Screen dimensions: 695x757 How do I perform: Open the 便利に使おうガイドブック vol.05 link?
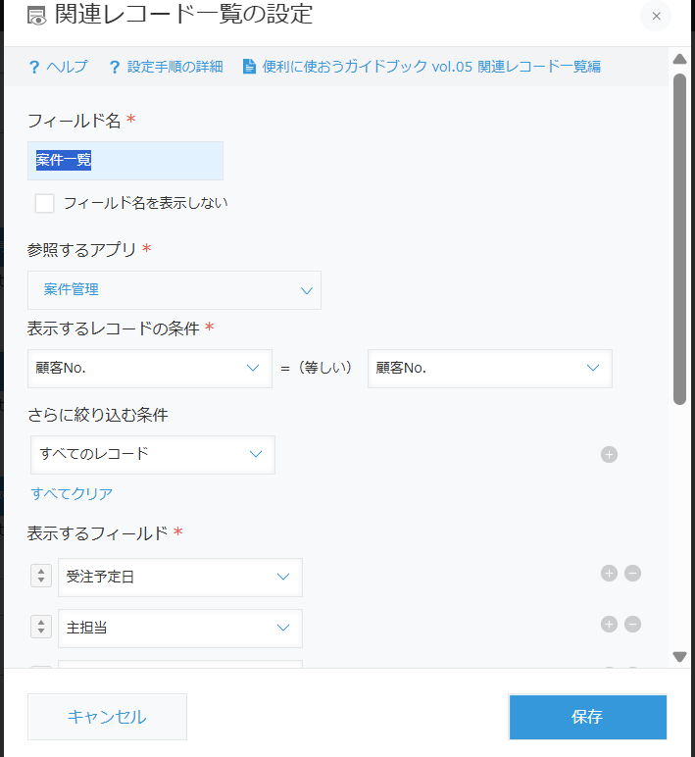431,67
